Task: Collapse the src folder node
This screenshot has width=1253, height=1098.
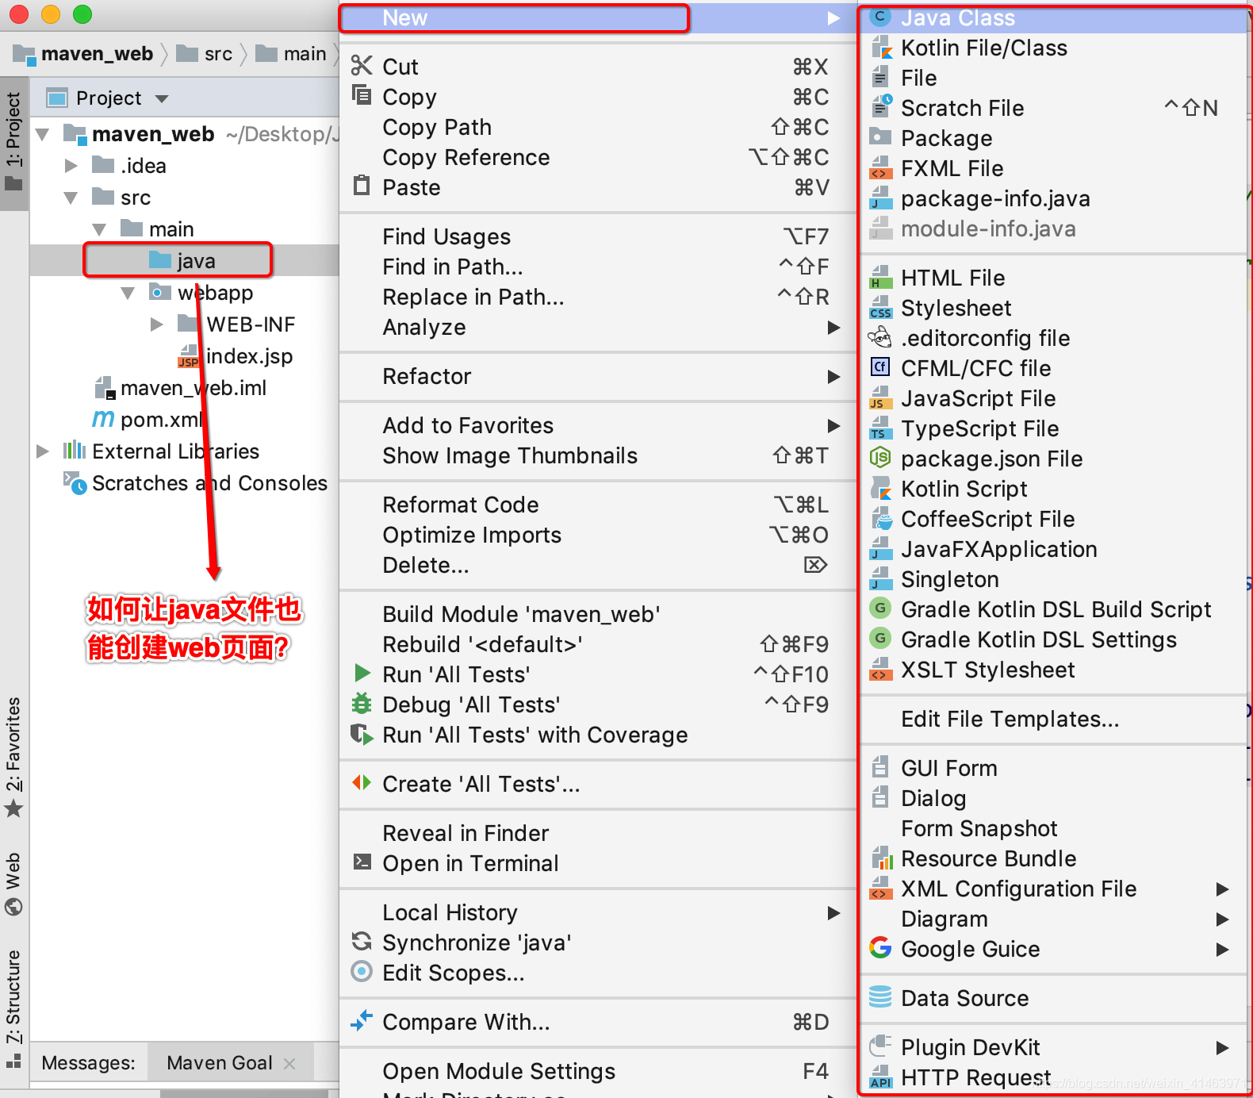Action: (71, 198)
